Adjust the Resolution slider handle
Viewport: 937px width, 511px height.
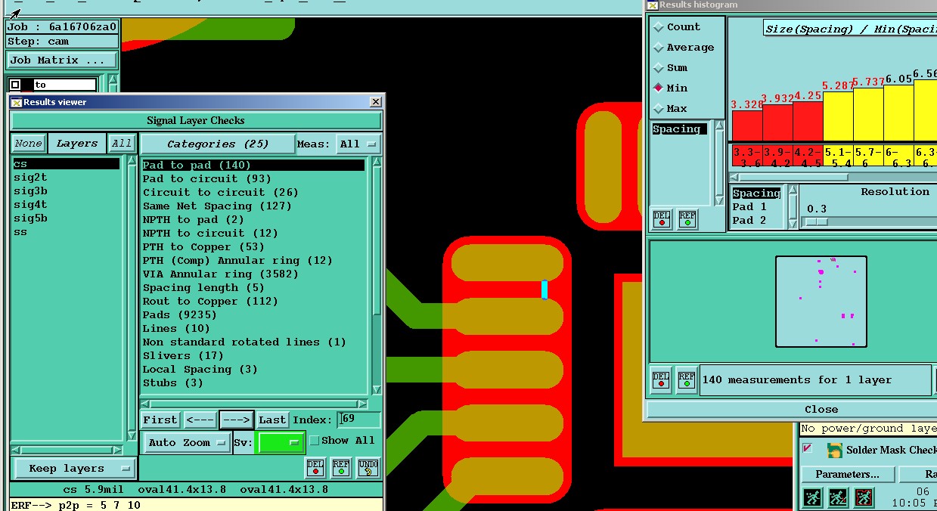pyautogui.click(x=815, y=222)
